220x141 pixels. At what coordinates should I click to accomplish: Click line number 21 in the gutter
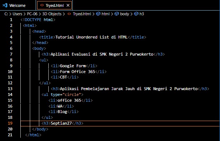[x=10, y=135]
